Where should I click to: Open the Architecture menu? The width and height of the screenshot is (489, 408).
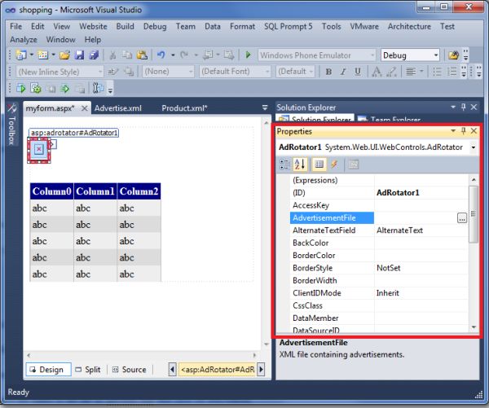point(409,26)
